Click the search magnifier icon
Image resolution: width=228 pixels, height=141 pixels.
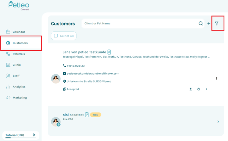click(x=201, y=23)
